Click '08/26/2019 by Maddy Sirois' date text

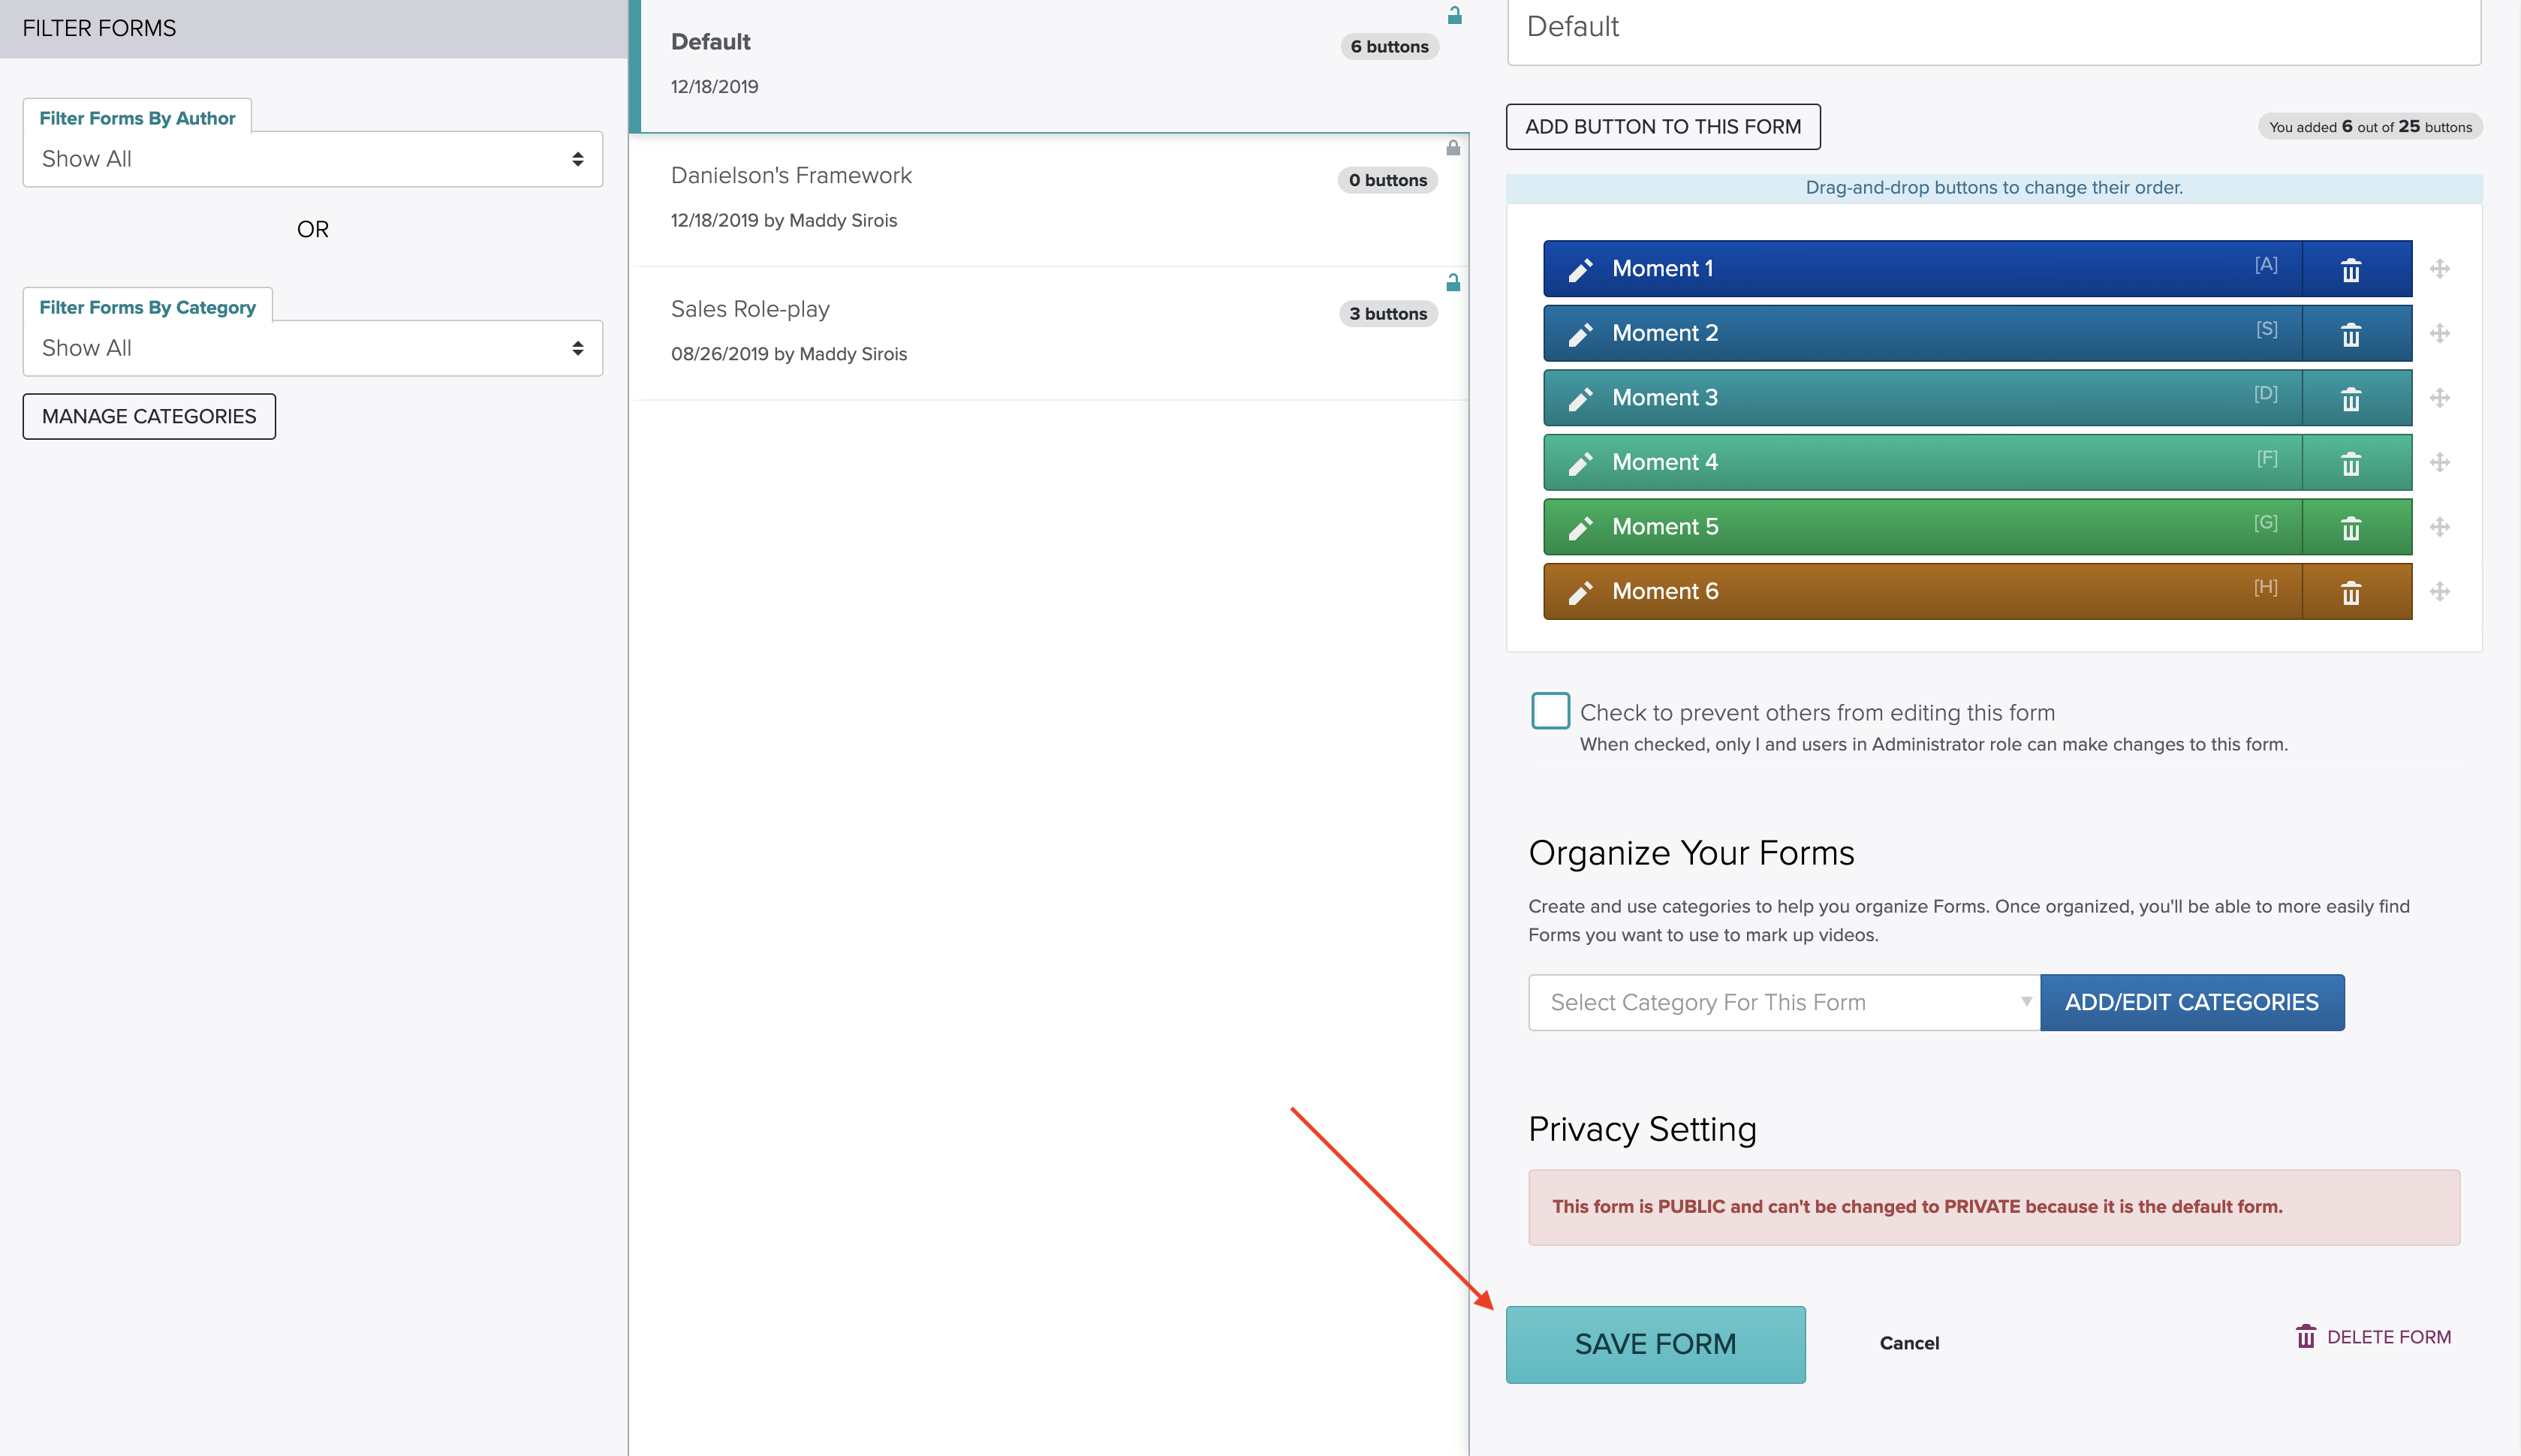[789, 354]
